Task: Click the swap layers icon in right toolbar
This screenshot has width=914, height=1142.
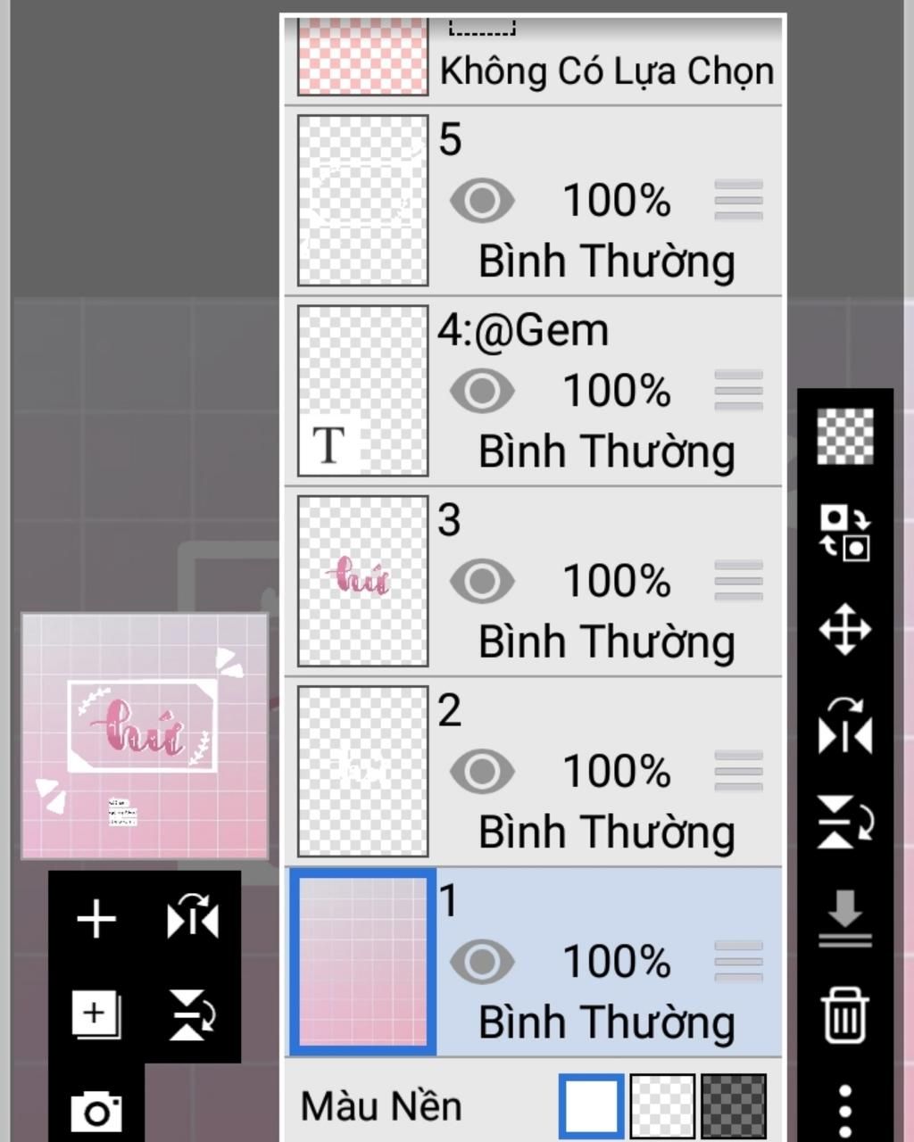Action: [x=845, y=533]
